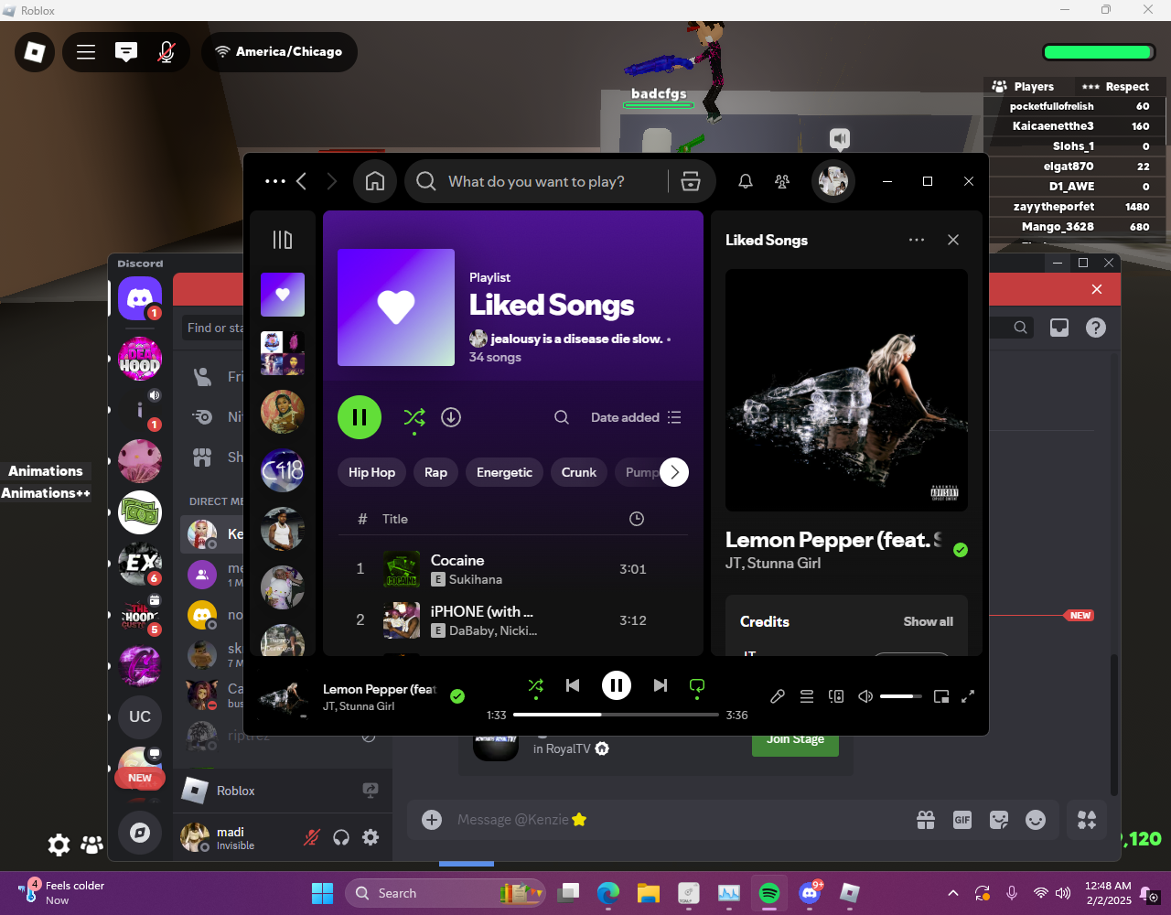Screen dimensions: 1171x915
Task: Skip to the previous track
Action: click(x=573, y=685)
